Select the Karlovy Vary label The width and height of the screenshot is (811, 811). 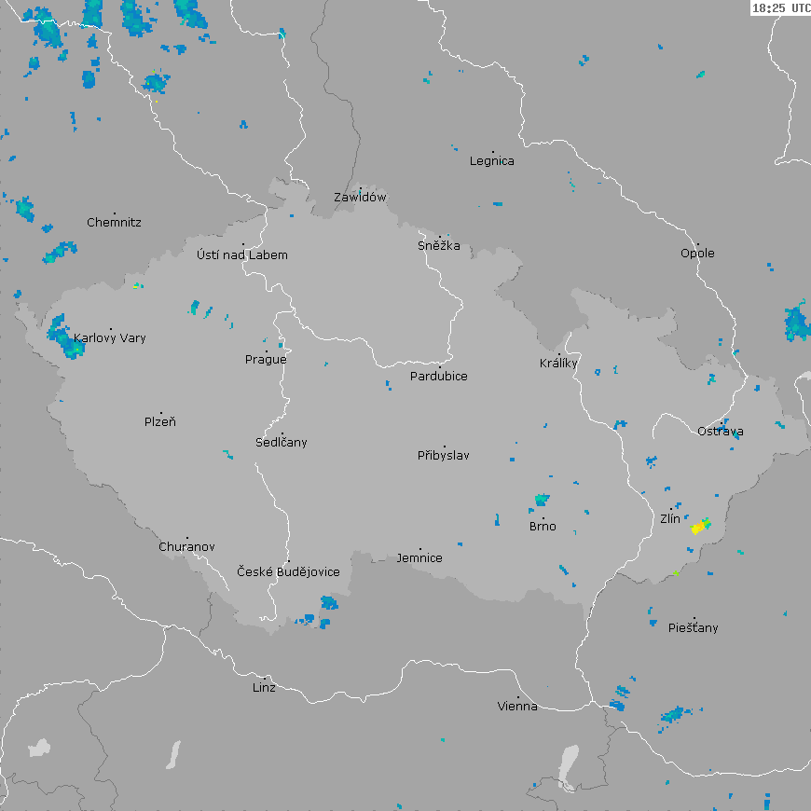coord(110,337)
